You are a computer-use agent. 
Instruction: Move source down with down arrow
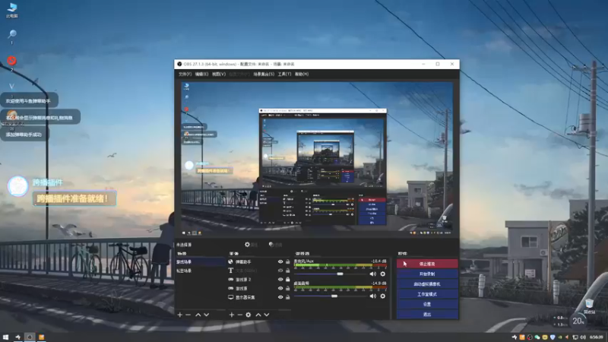click(267, 315)
